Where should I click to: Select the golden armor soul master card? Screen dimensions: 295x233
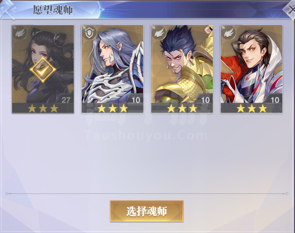182,69
